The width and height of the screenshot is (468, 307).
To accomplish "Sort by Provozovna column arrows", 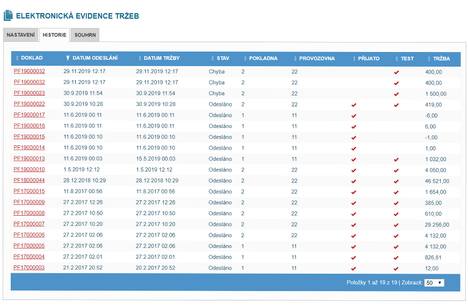I will 295,59.
